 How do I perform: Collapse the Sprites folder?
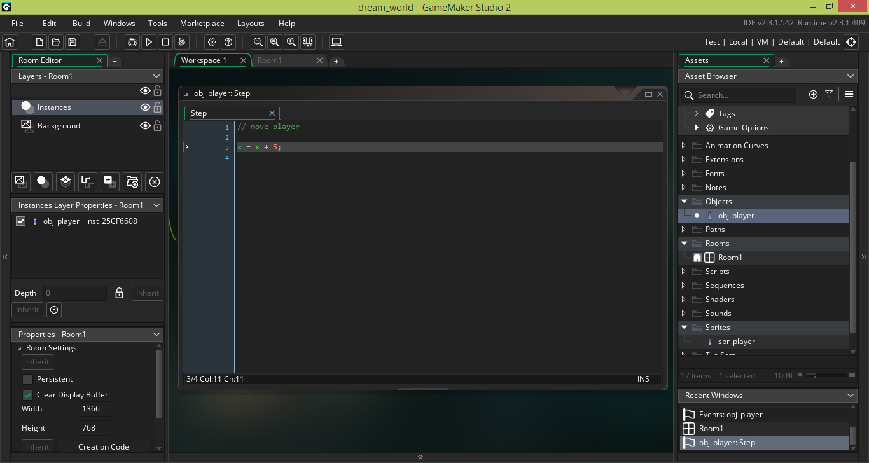684,328
